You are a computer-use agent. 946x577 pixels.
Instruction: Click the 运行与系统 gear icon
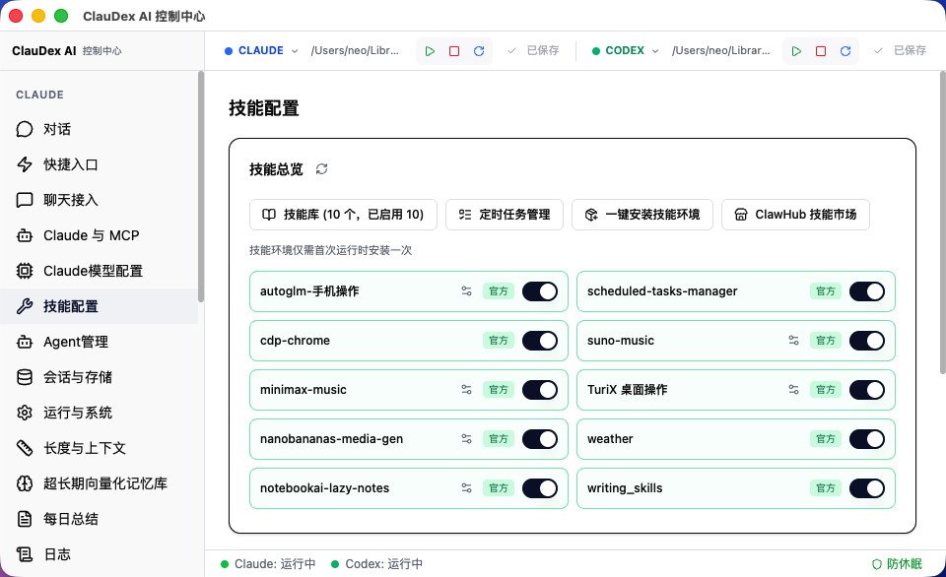(x=24, y=413)
